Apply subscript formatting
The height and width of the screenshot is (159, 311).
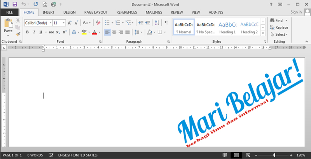[58, 32]
